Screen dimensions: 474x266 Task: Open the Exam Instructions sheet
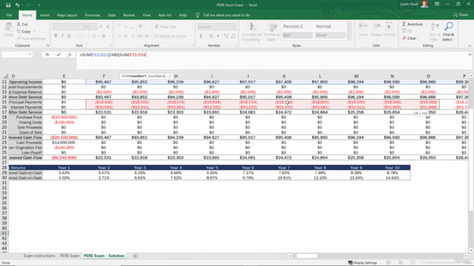39,256
